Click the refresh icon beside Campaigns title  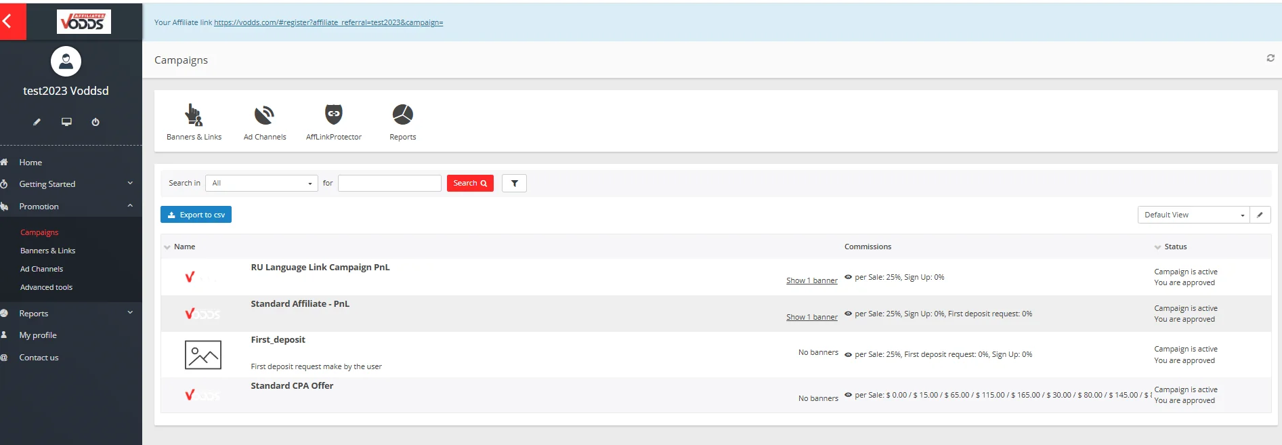click(x=1270, y=58)
